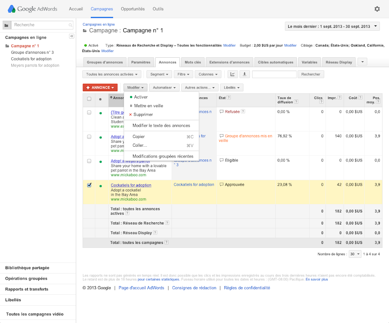389x323 pixels.
Task: Click the speech bubble icon next to Refusée
Action: tap(221, 112)
